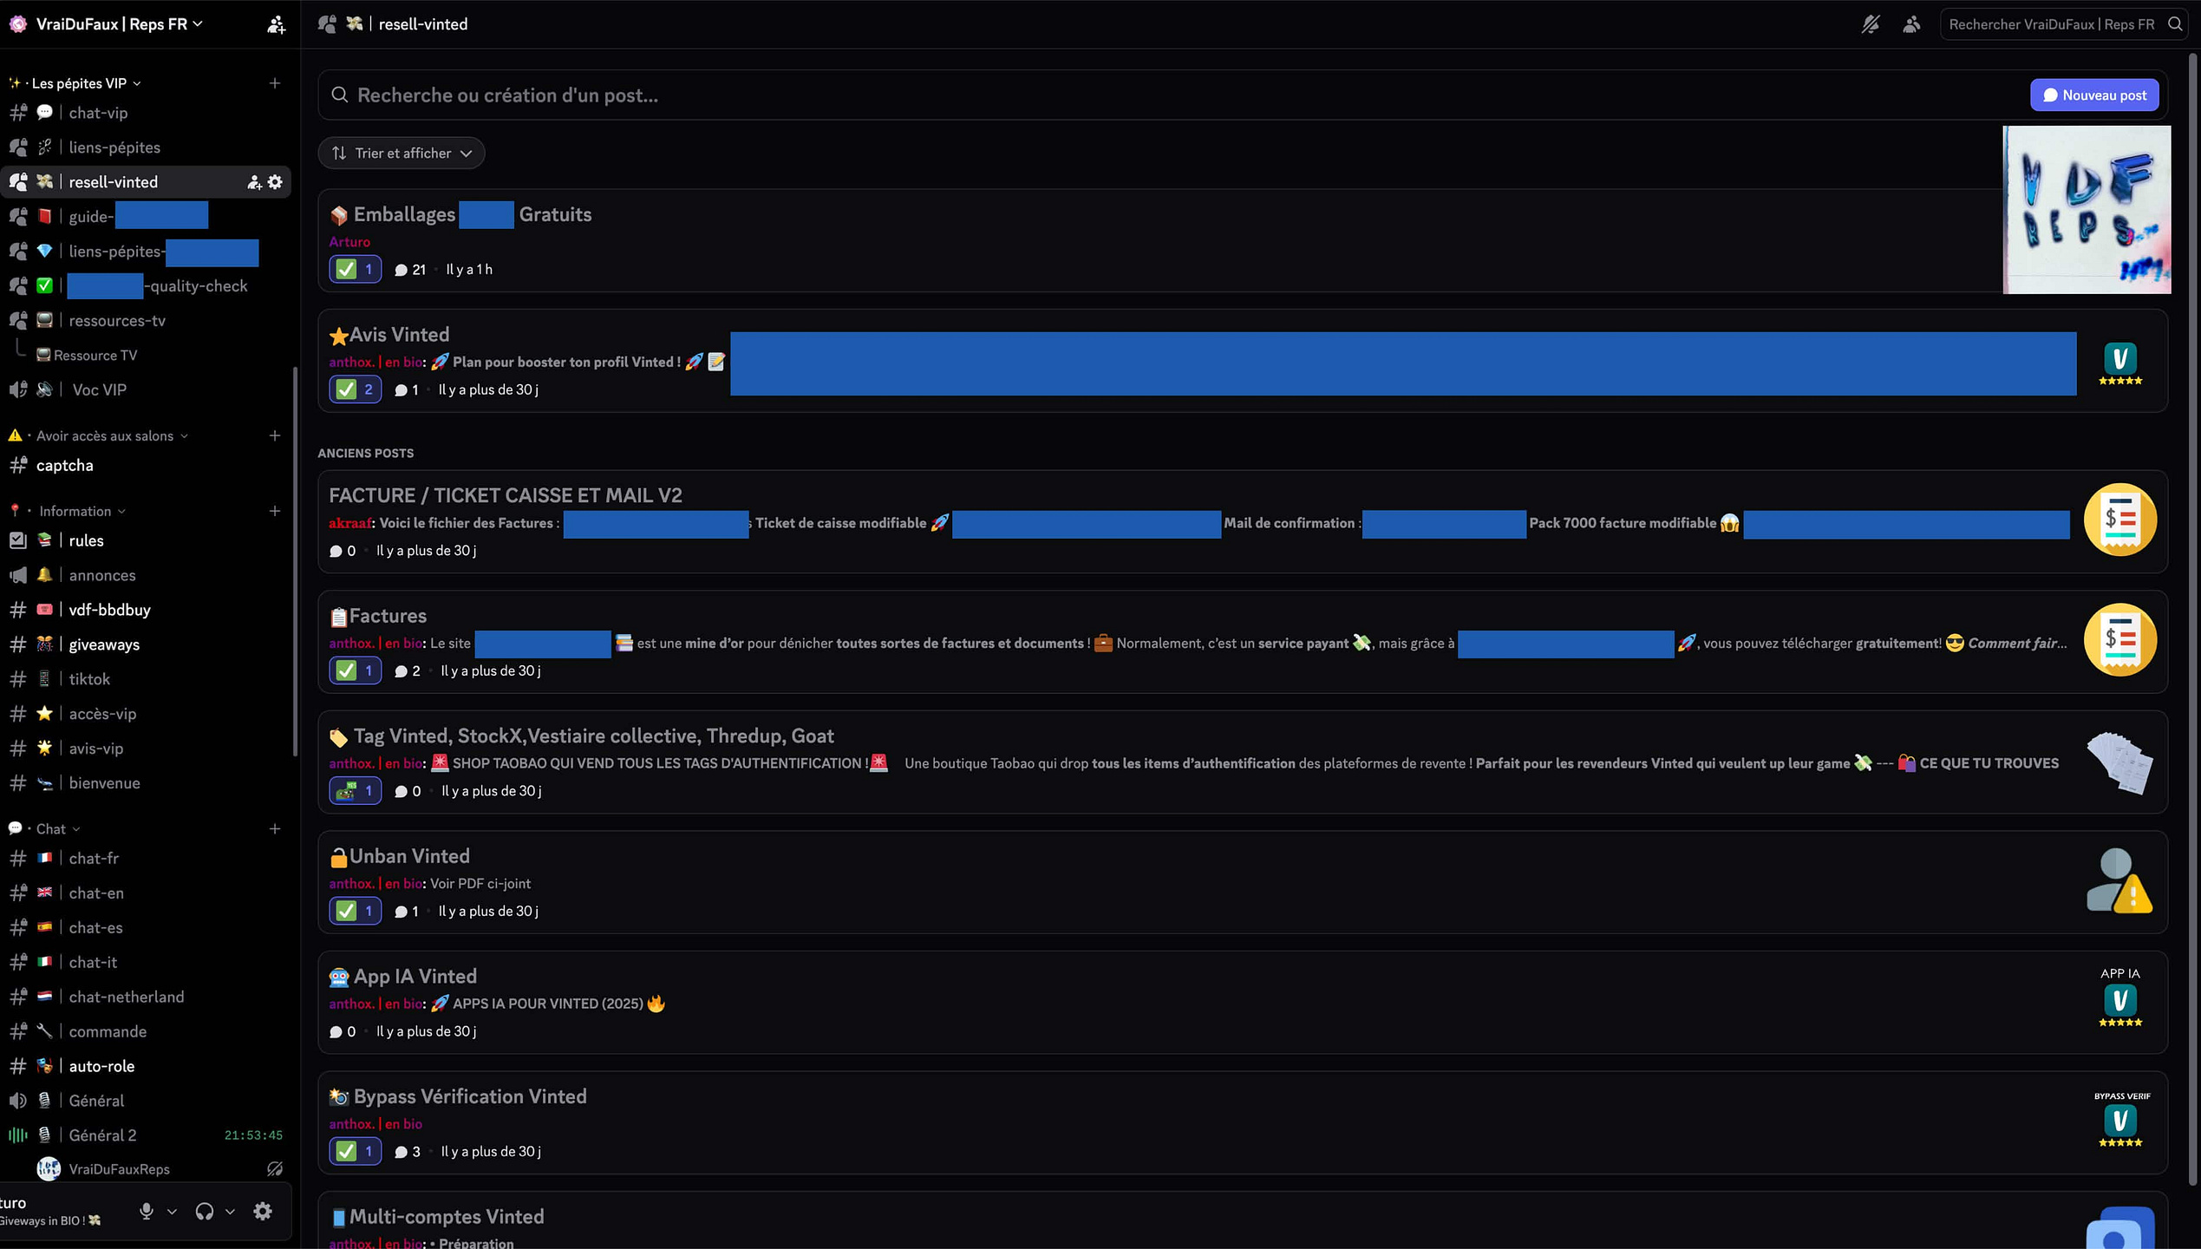
Task: Click the receipt thumbnail on the Factures post
Action: (2119, 640)
